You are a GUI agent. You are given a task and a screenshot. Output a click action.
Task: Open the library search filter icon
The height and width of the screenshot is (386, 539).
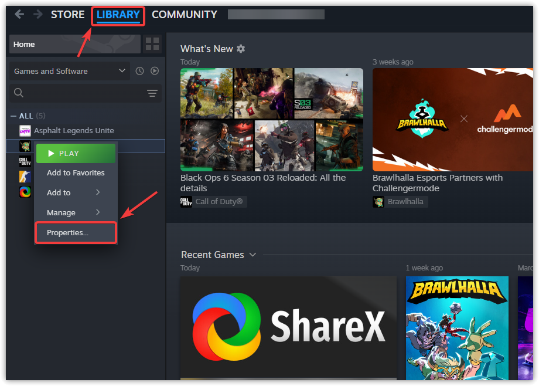click(x=152, y=93)
